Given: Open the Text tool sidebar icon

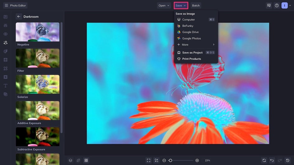Looking at the screenshot, I should [x=5, y=86].
